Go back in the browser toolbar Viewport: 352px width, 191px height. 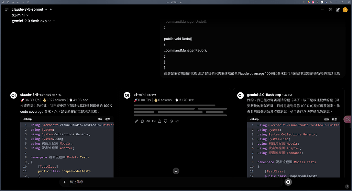pos(18,2)
